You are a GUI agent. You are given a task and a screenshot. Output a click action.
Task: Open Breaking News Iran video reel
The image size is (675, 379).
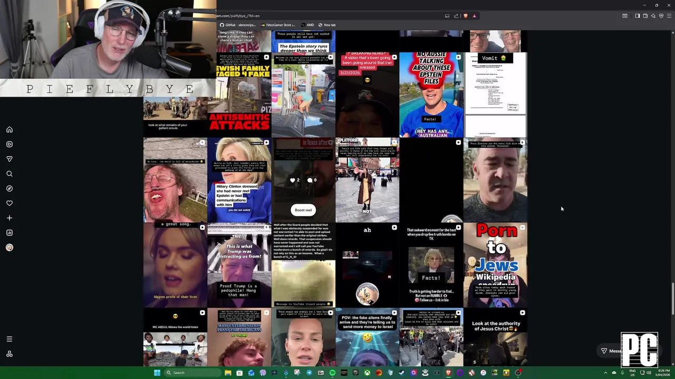pyautogui.click(x=367, y=95)
